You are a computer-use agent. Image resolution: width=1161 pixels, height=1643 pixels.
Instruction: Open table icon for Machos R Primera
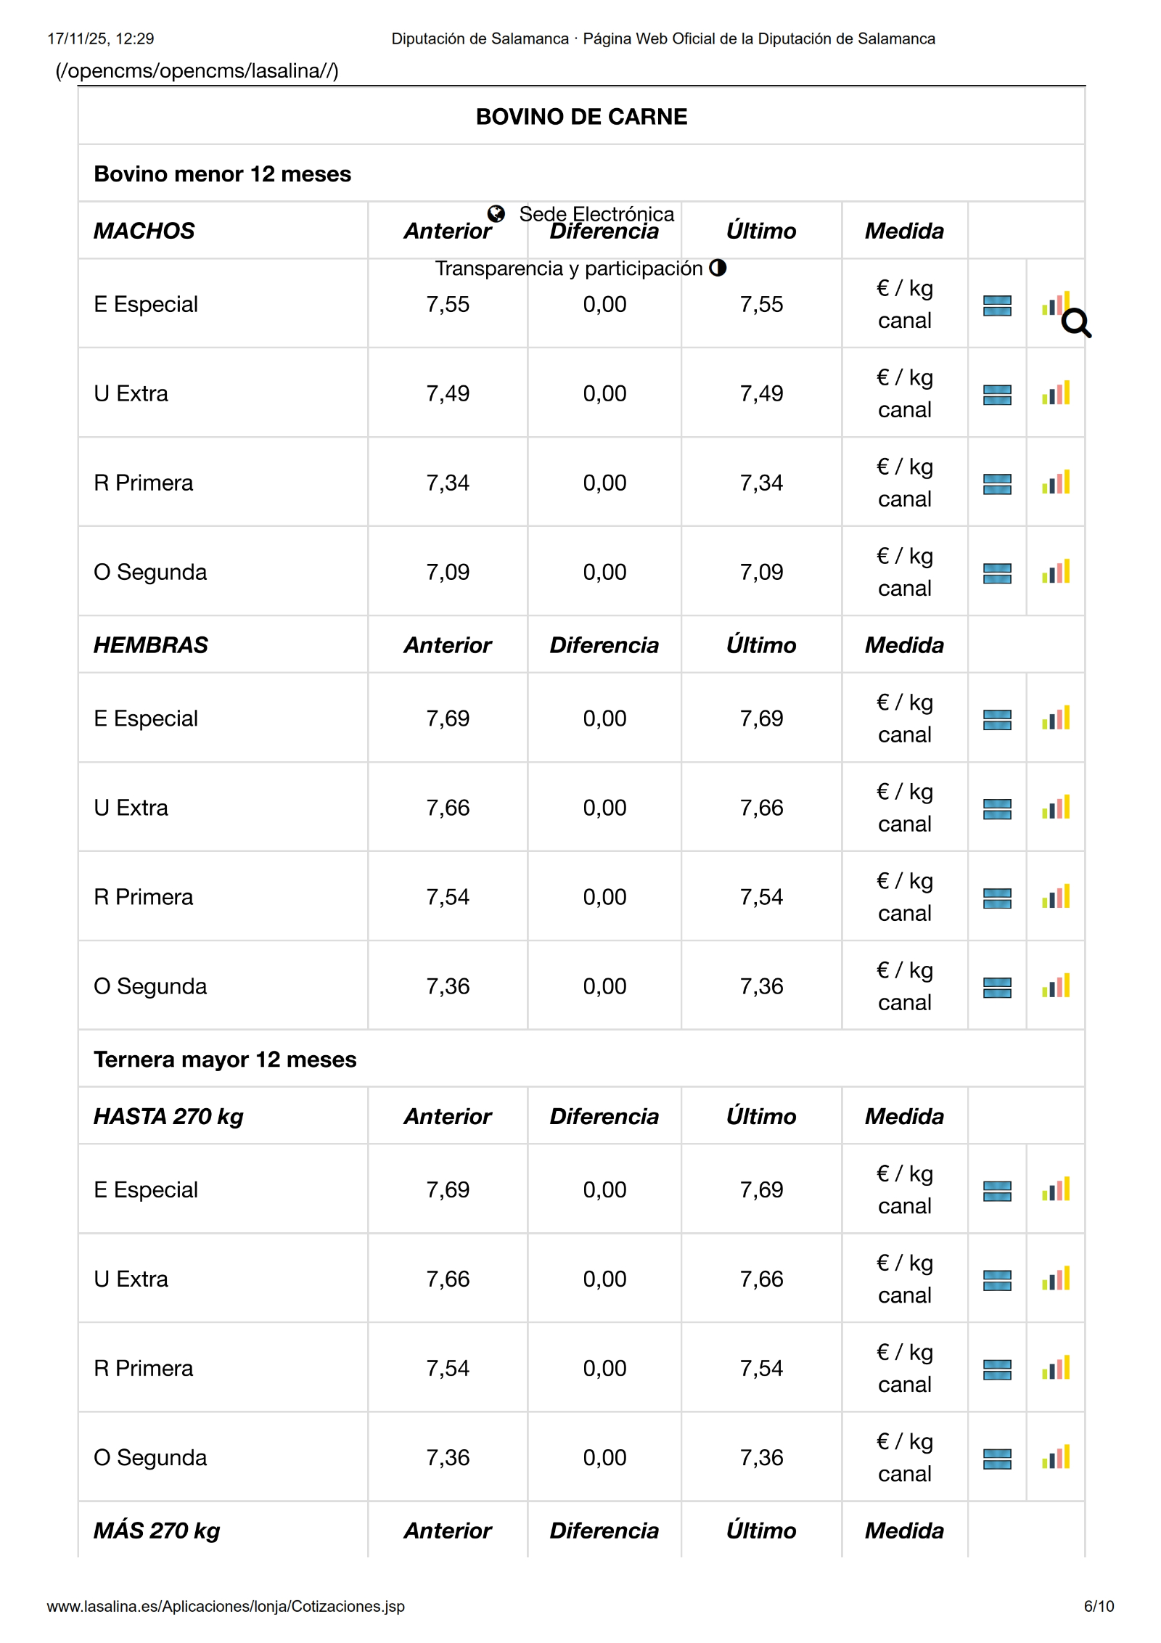click(996, 484)
